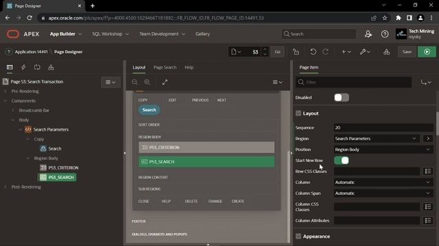Collapse the Components tree node
439x246 pixels.
[5, 100]
